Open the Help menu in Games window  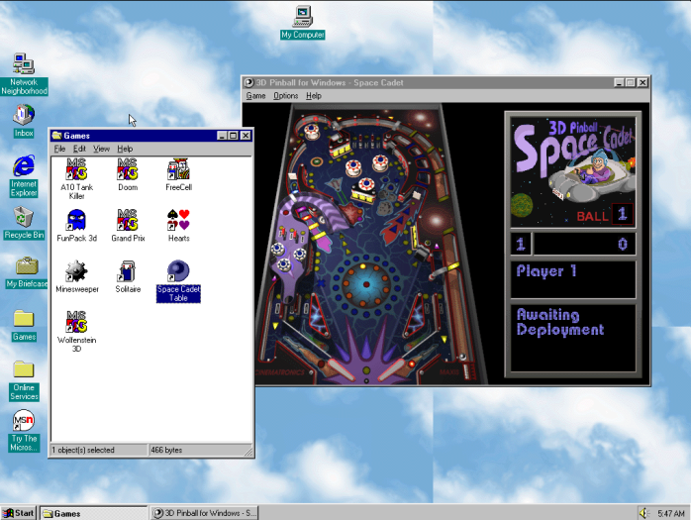tap(125, 149)
